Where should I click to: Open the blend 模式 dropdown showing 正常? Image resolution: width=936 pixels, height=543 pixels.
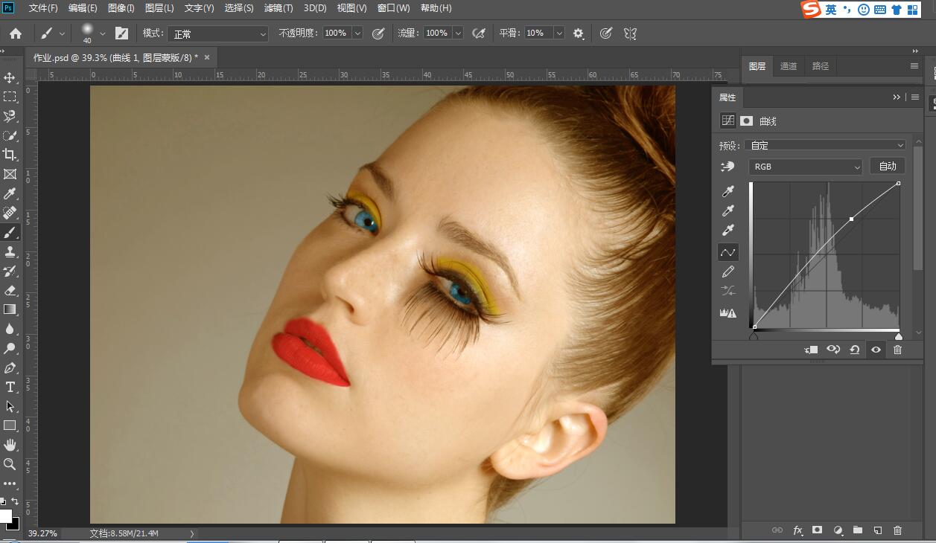[217, 34]
